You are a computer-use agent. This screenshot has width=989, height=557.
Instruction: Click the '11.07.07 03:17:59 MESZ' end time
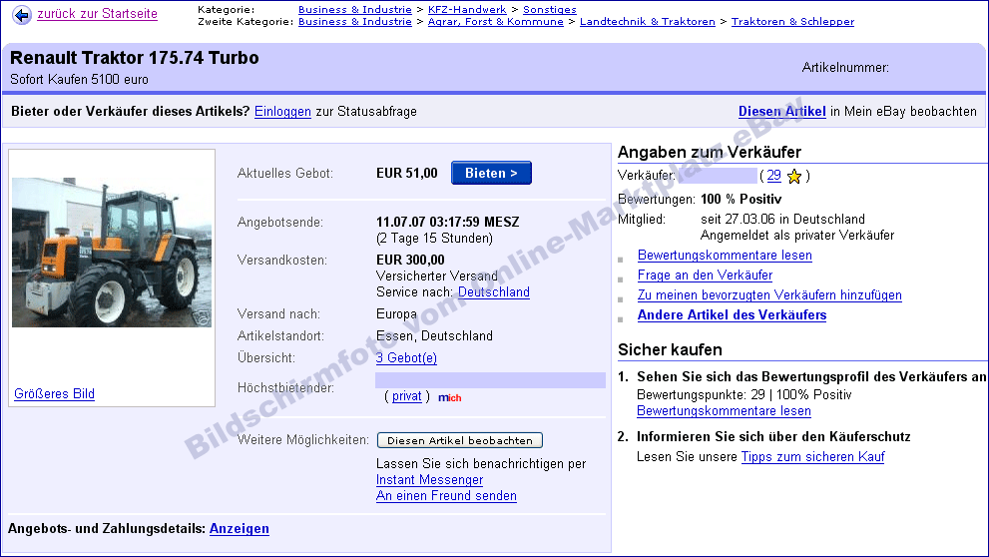pos(448,222)
